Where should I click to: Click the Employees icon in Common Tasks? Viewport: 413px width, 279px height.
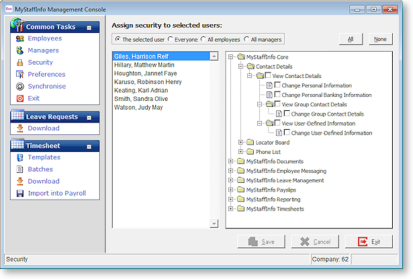pos(19,39)
